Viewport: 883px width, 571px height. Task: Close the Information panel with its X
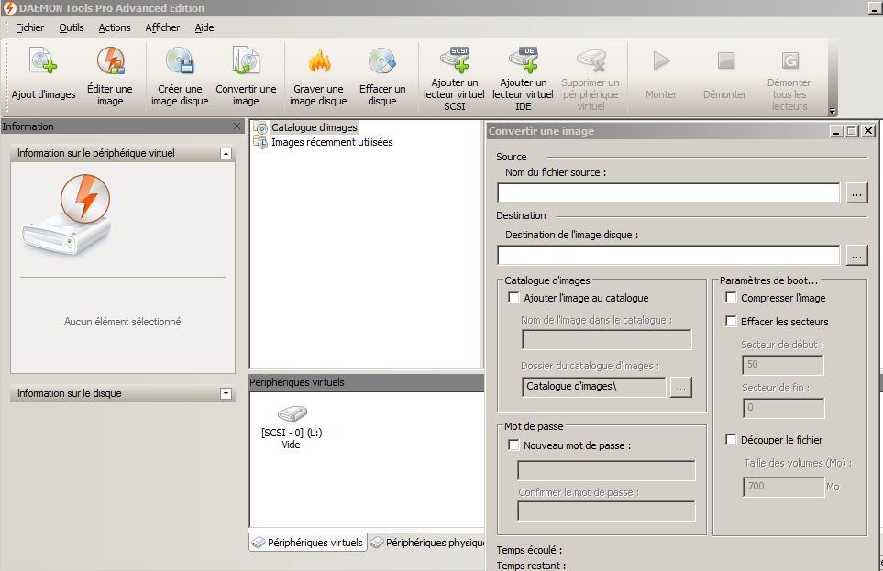pos(237,126)
